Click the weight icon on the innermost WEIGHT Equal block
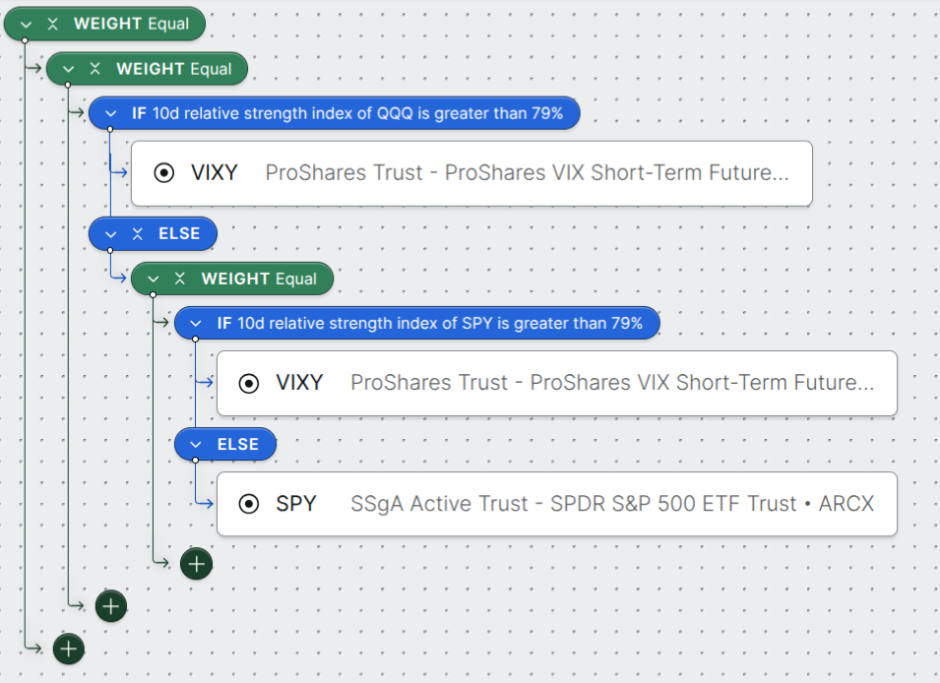Screen dimensions: 940x683 [x=180, y=279]
